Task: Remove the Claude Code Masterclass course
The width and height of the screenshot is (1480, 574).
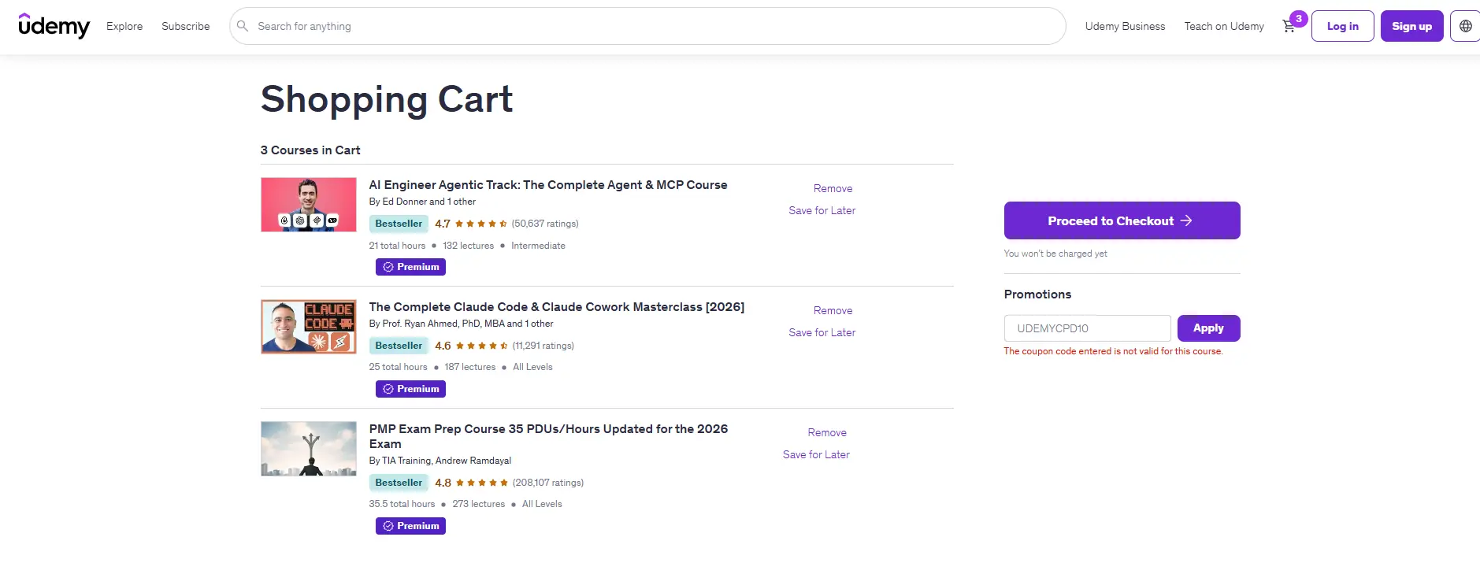Action: [833, 310]
